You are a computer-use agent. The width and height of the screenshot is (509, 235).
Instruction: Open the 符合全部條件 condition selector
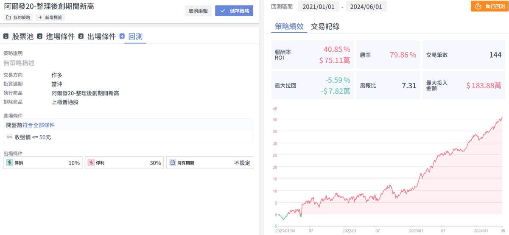coord(39,125)
